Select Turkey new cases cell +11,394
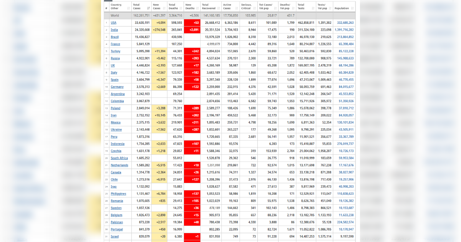Viewport: 461px width, 242px height. [159, 51]
